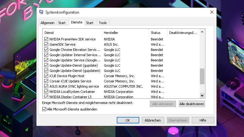Toggle NVIDIA Display Container LS checkbox
Viewport: 244px width, 137px height.
(46, 97)
